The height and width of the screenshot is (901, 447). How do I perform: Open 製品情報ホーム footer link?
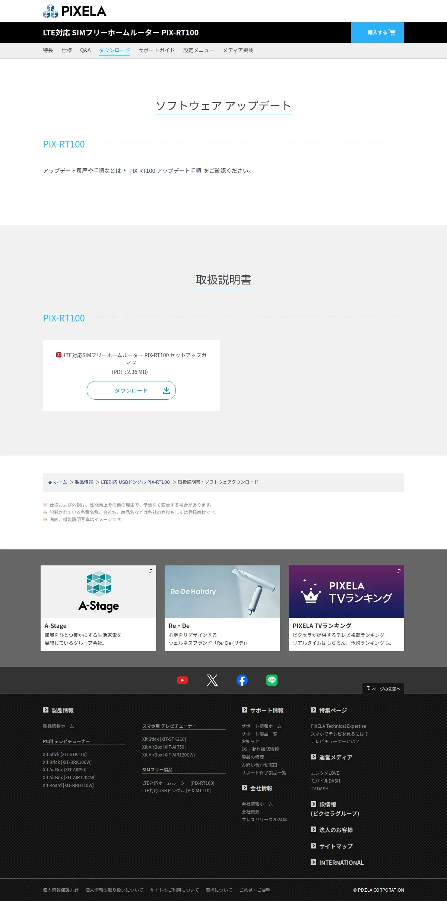point(58,726)
